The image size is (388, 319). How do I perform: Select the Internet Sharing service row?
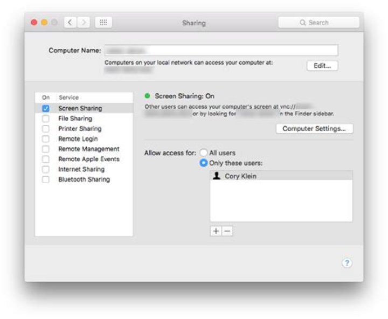click(84, 169)
